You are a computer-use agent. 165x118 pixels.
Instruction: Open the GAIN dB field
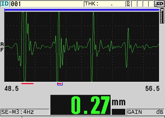coord(145,112)
